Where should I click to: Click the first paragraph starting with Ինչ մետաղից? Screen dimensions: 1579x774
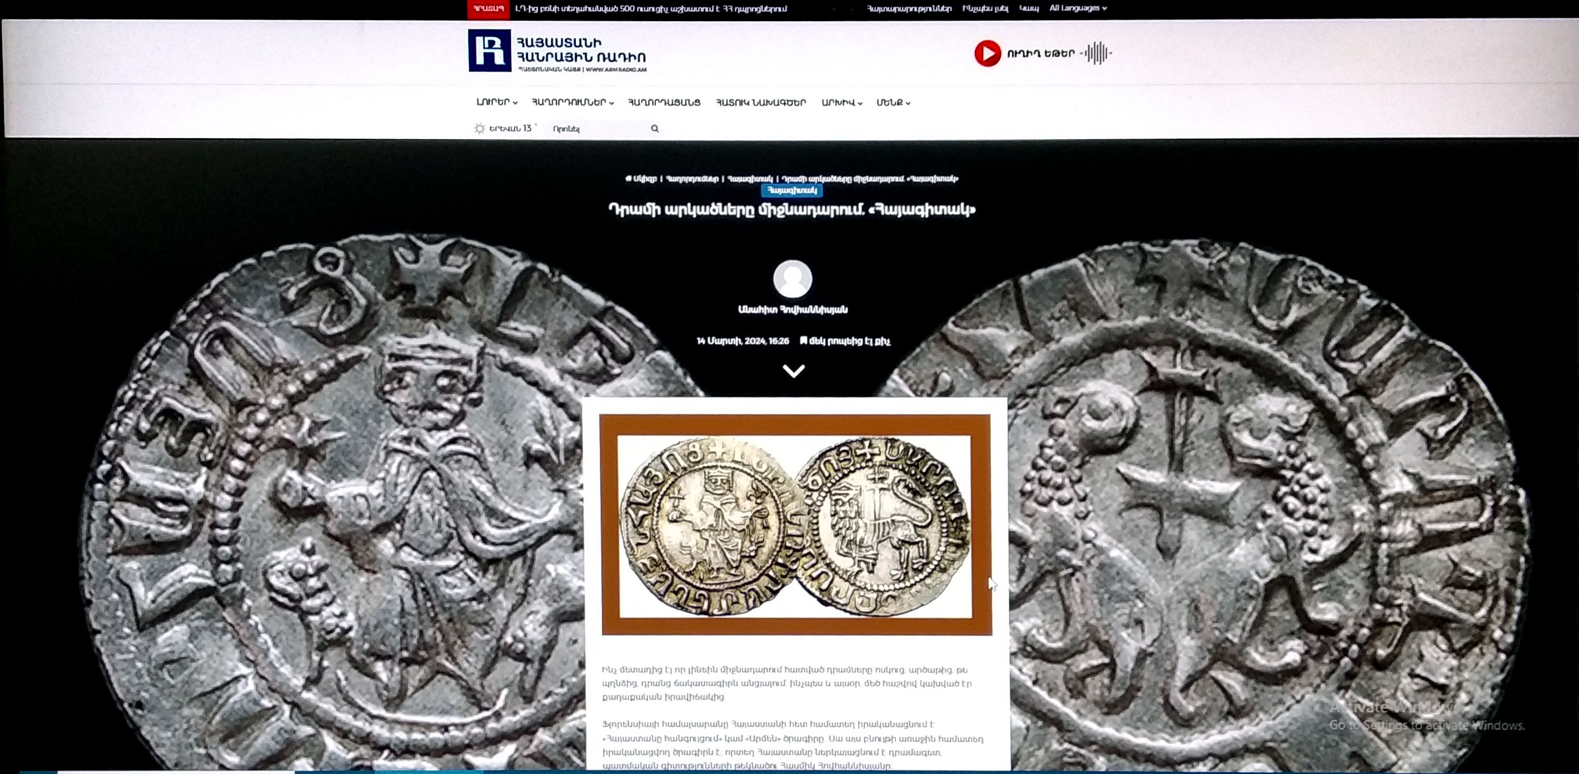tap(786, 683)
